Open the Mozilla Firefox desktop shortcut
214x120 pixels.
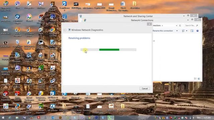tap(17, 108)
